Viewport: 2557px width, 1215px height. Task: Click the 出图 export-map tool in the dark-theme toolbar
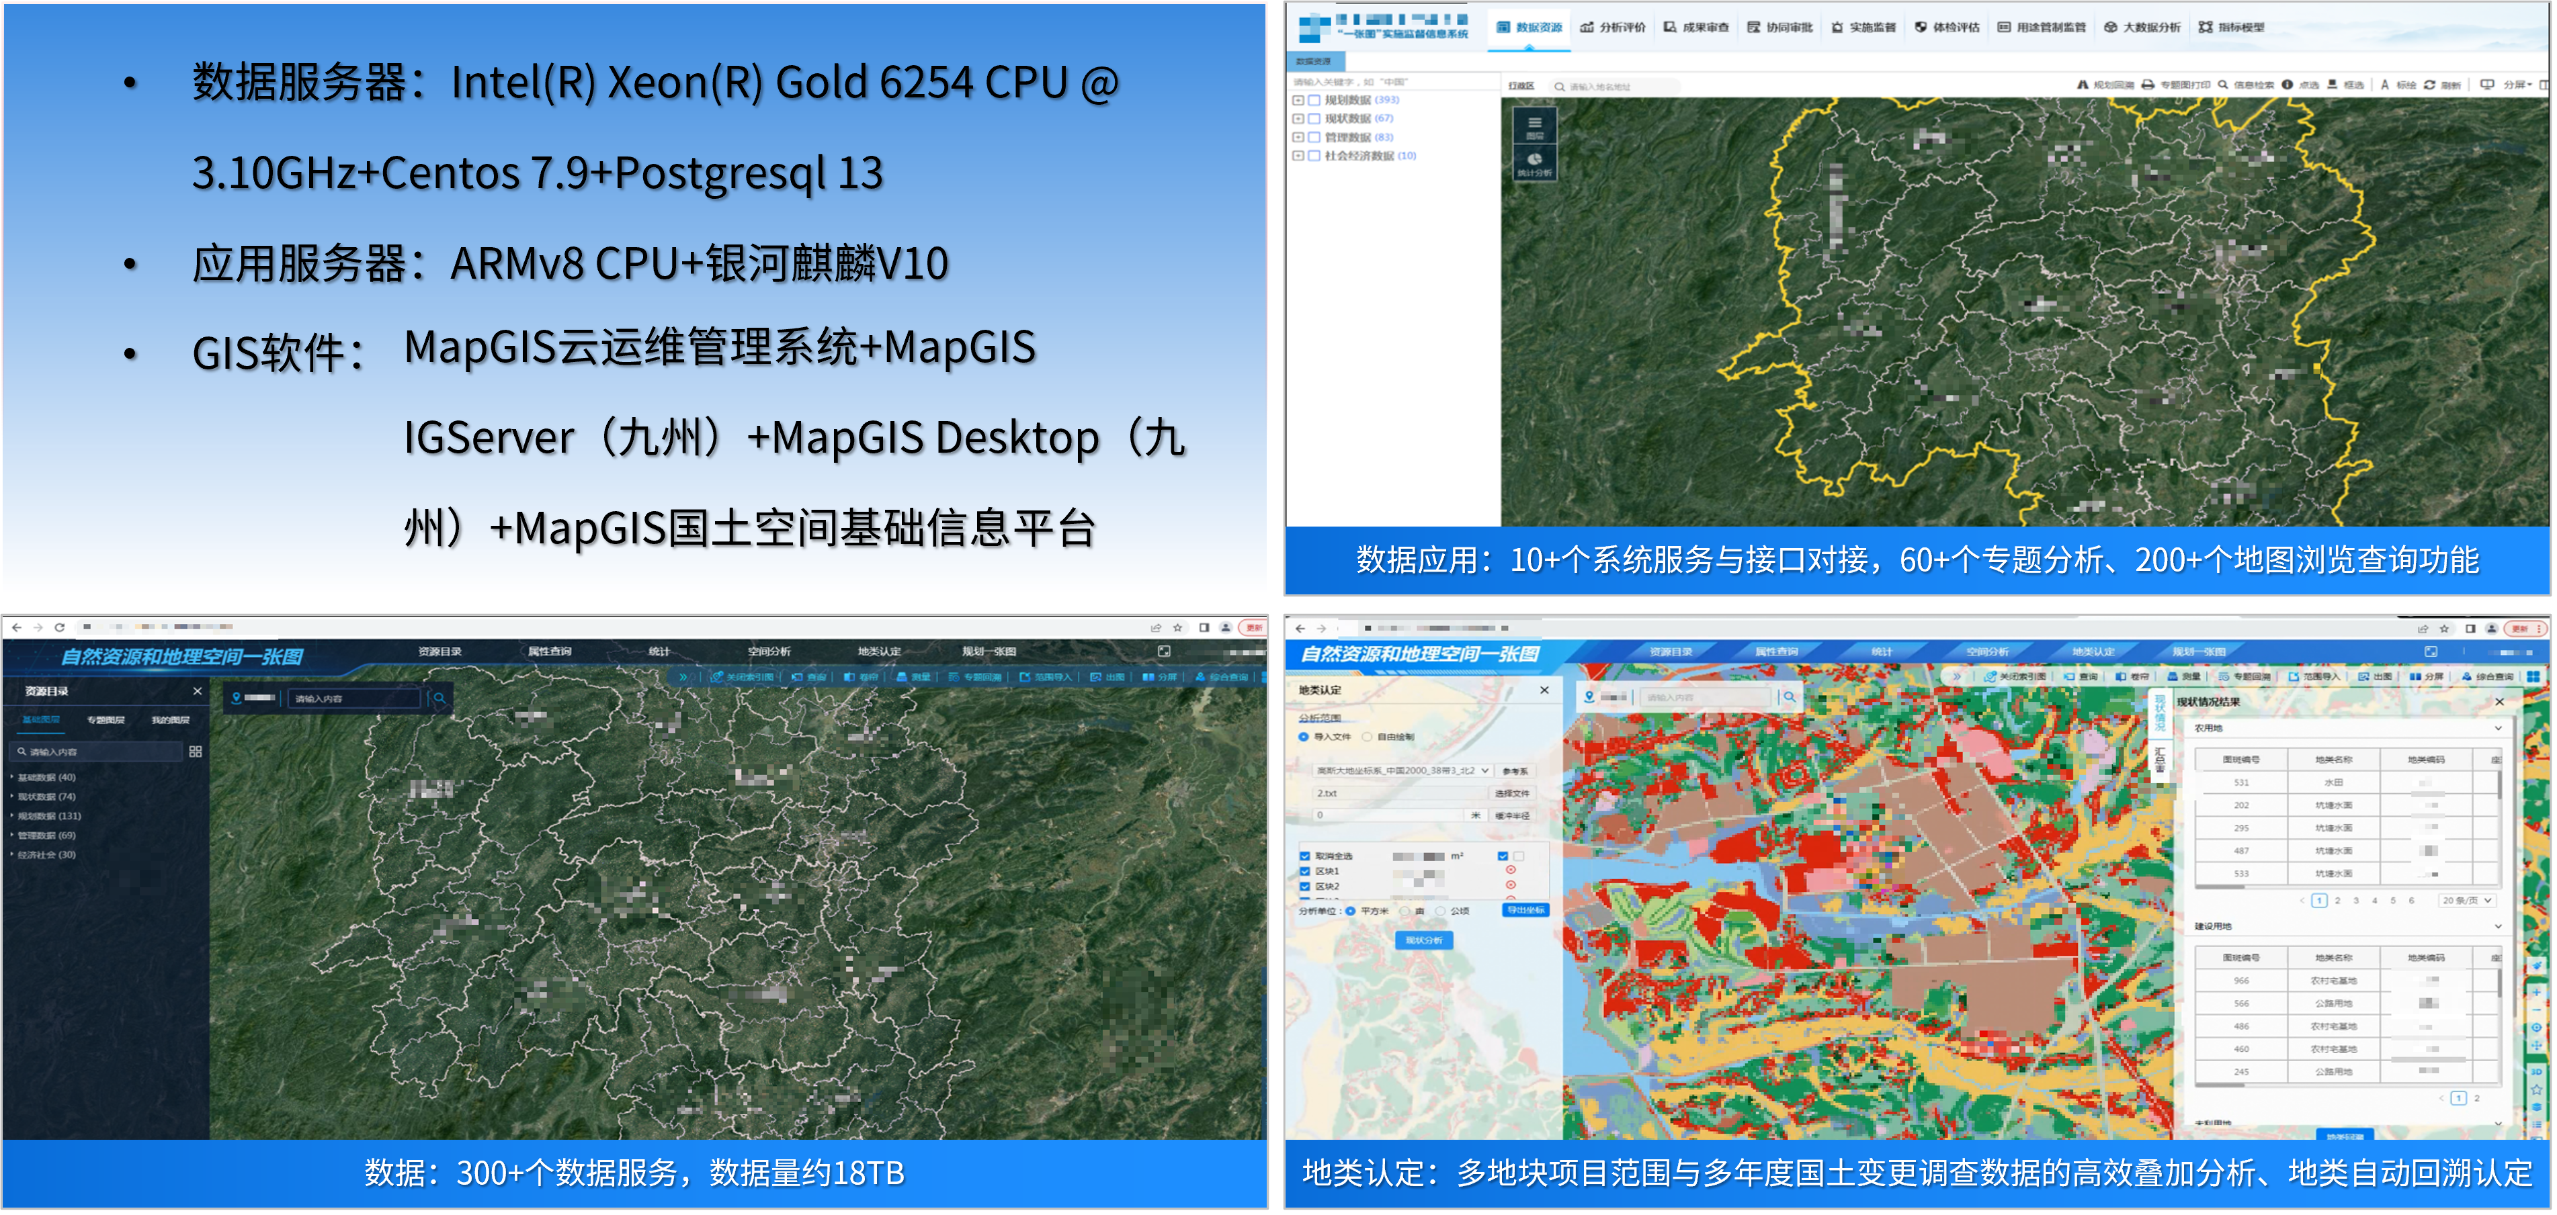tap(1107, 678)
